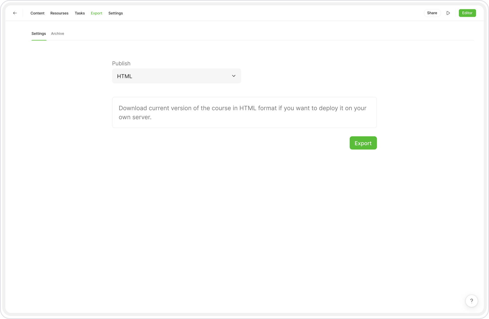Open Settings in the top navigation bar
Viewport: 489px width, 319px height.
tap(116, 13)
